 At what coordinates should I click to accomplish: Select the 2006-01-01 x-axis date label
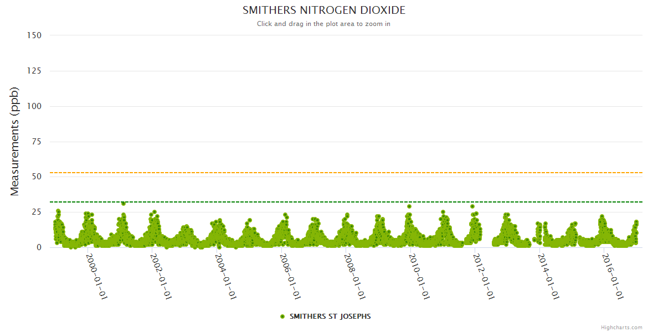[x=290, y=277]
